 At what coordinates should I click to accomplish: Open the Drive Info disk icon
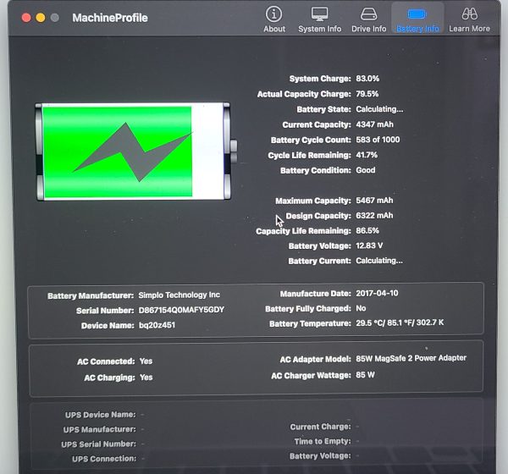coord(368,15)
